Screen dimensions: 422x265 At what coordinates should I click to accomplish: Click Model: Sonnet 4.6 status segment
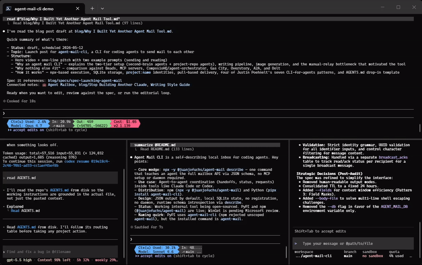point(156,252)
